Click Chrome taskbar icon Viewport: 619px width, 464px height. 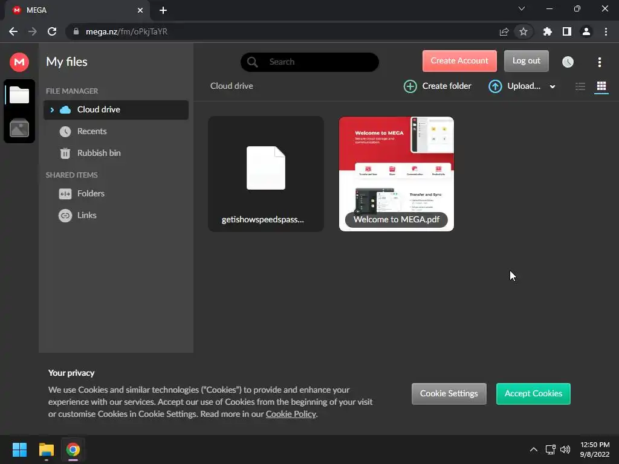pos(73,449)
